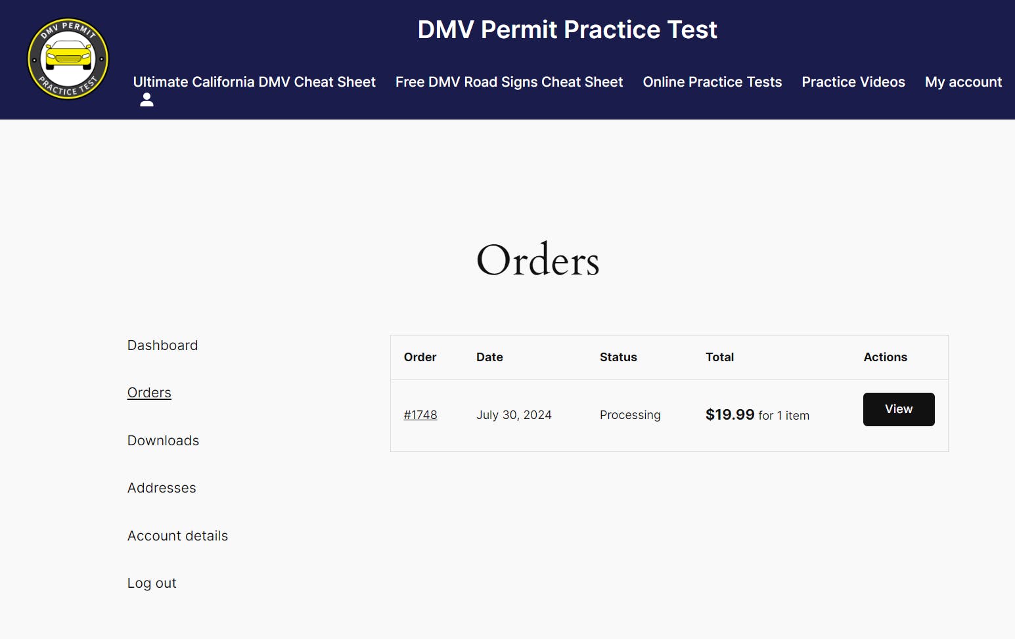This screenshot has width=1015, height=639.
Task: Open the DMV Permit Practice Test site title
Action: coord(567,30)
